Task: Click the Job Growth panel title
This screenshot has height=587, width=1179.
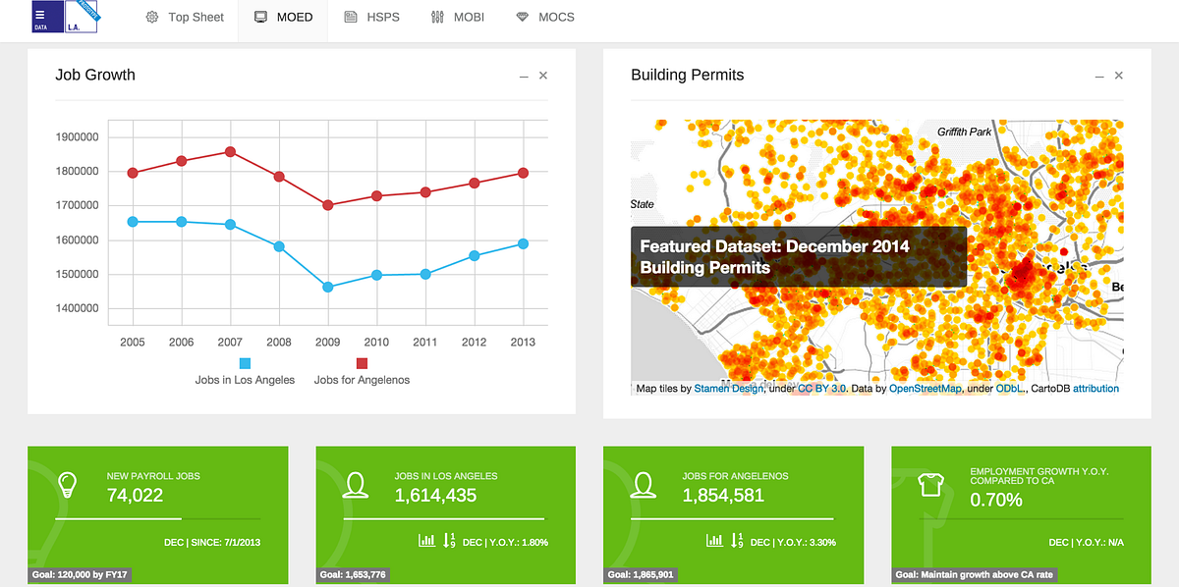Action: (95, 75)
